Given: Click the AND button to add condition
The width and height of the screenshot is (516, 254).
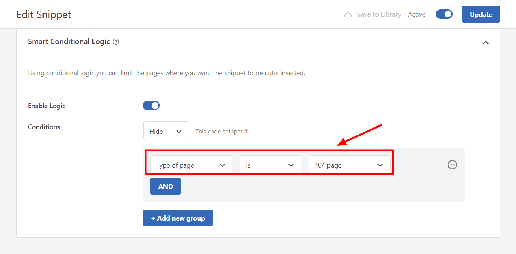Looking at the screenshot, I should point(165,186).
